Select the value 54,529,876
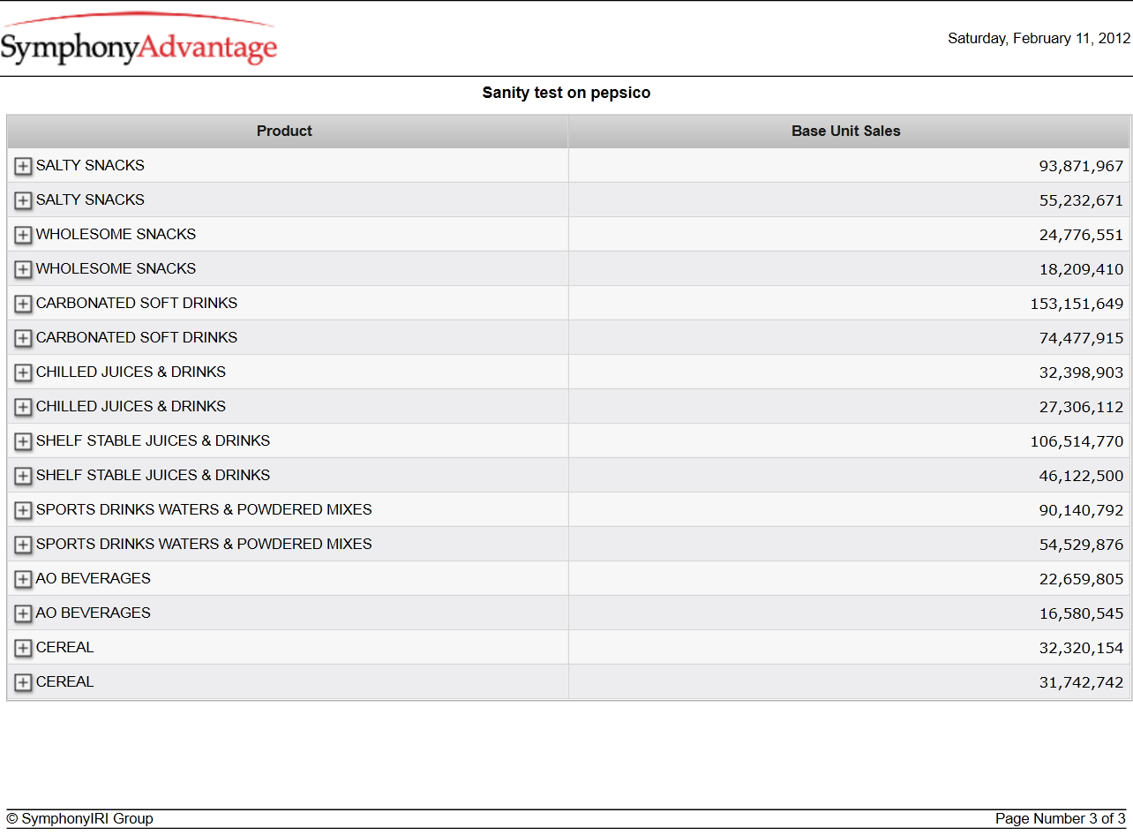This screenshot has height=835, width=1133. (x=1081, y=545)
